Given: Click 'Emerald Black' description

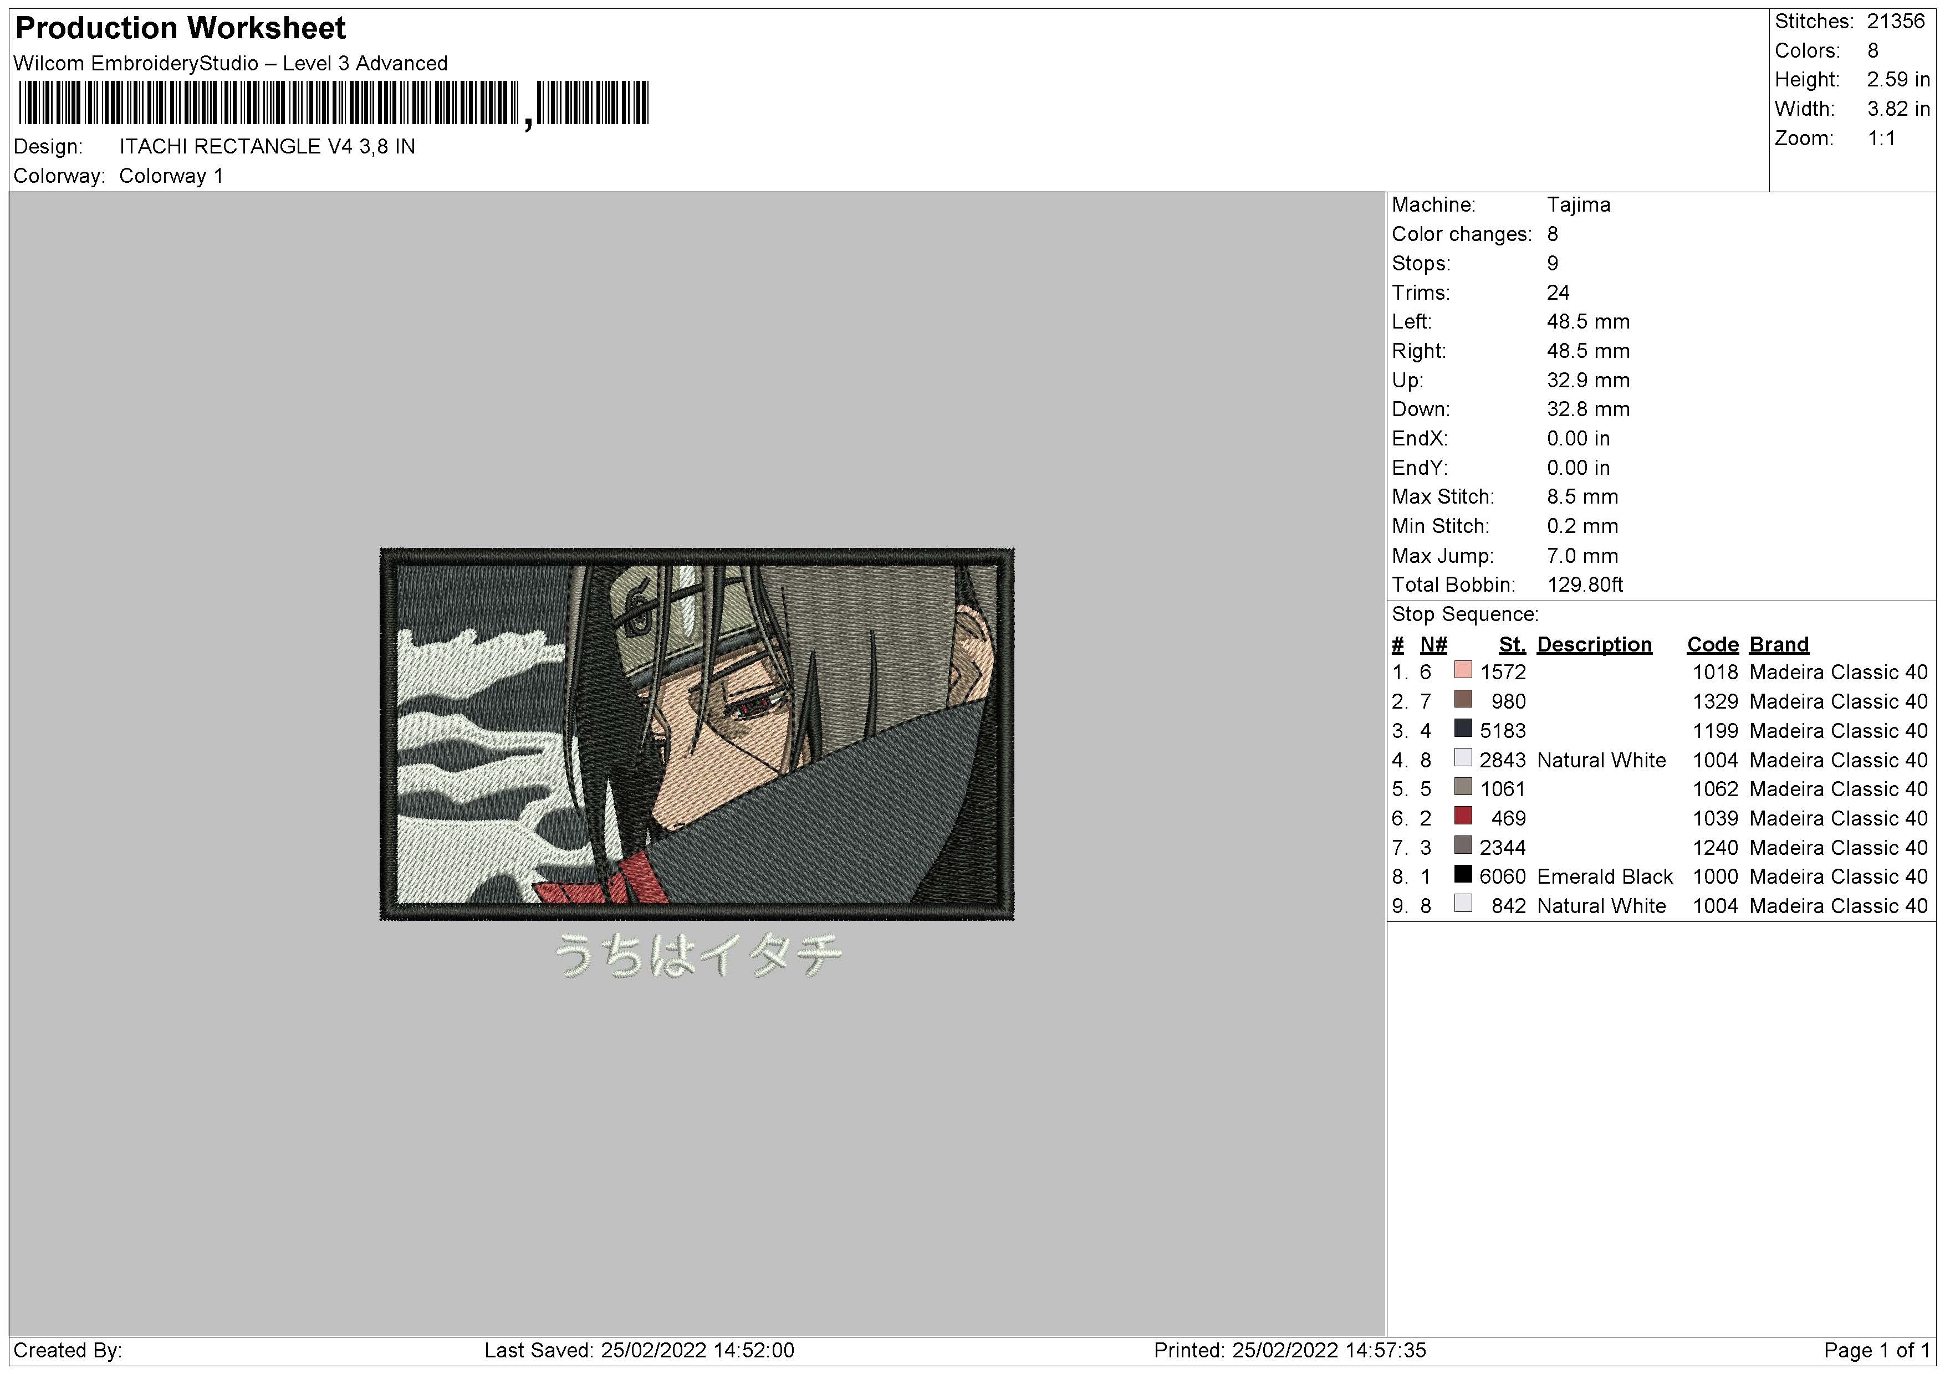Looking at the screenshot, I should (1605, 877).
